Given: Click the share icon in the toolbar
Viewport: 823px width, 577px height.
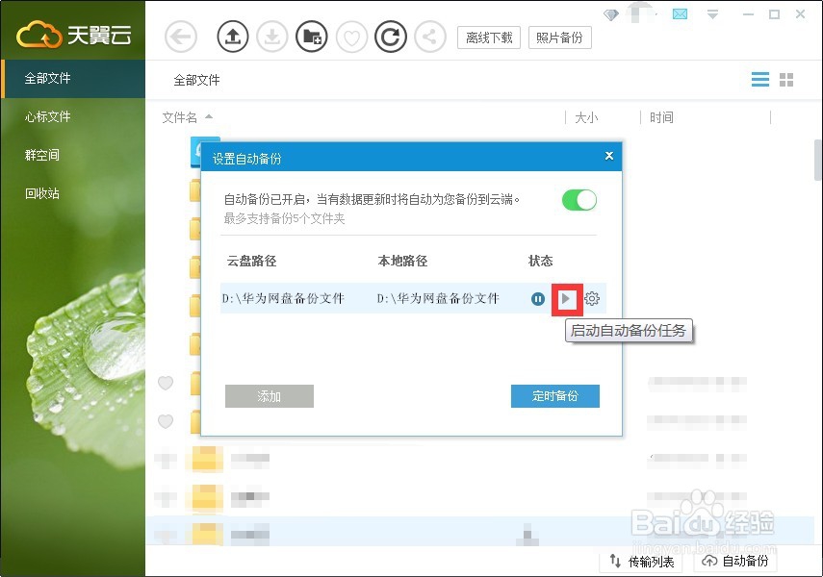Looking at the screenshot, I should click(x=431, y=37).
